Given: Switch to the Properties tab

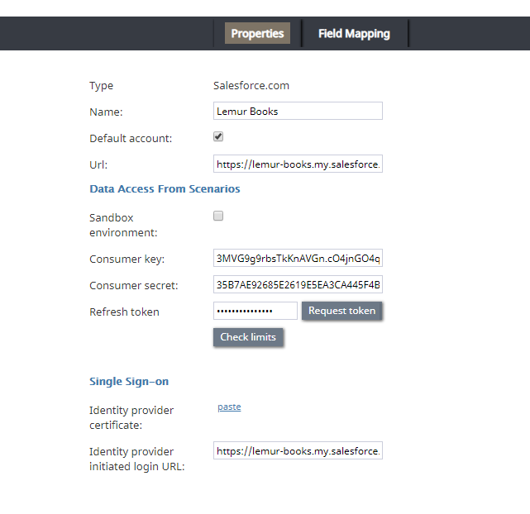Looking at the screenshot, I should (257, 33).
